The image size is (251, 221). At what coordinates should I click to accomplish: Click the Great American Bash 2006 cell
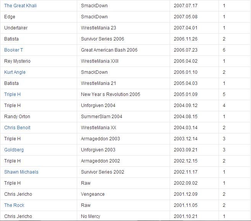(x=123, y=50)
